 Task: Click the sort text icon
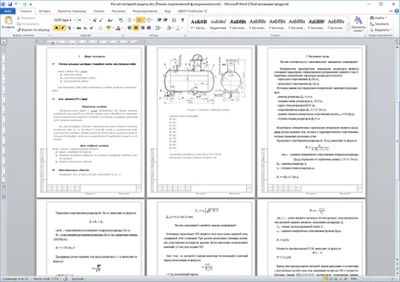point(174,20)
